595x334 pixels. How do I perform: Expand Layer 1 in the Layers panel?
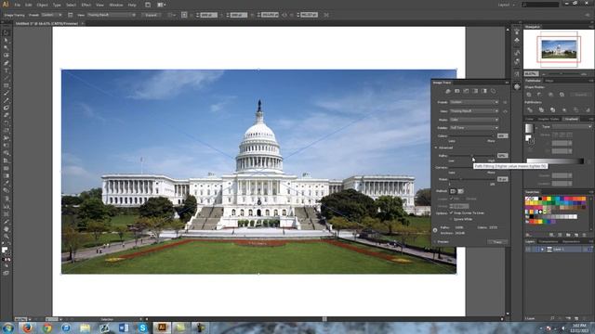pyautogui.click(x=542, y=250)
